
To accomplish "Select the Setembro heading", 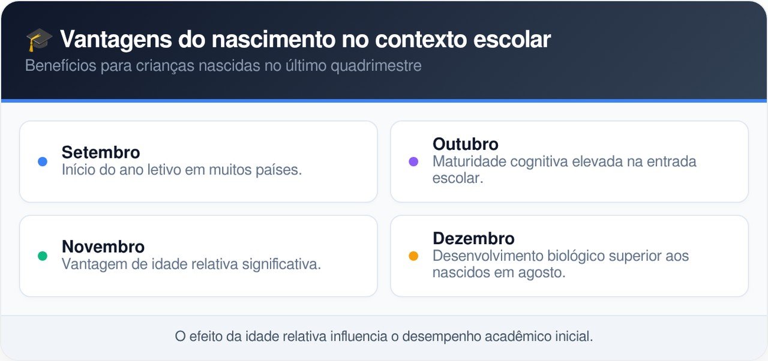I will (101, 152).
